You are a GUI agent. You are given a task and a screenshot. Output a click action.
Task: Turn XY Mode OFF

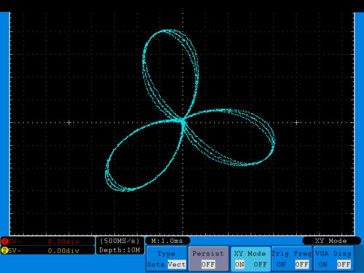click(x=260, y=264)
